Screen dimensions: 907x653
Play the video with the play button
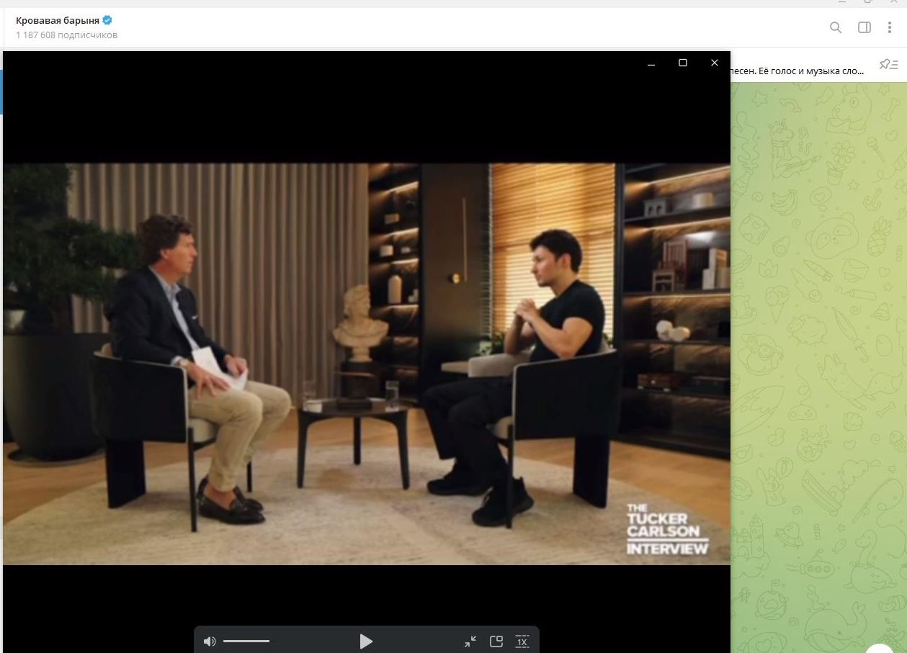pos(366,641)
